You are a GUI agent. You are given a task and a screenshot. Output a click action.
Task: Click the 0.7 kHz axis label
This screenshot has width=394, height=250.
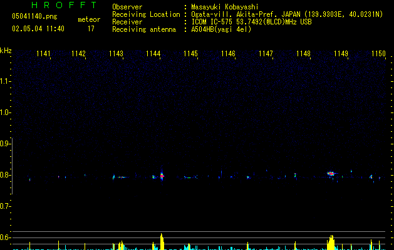(5, 206)
